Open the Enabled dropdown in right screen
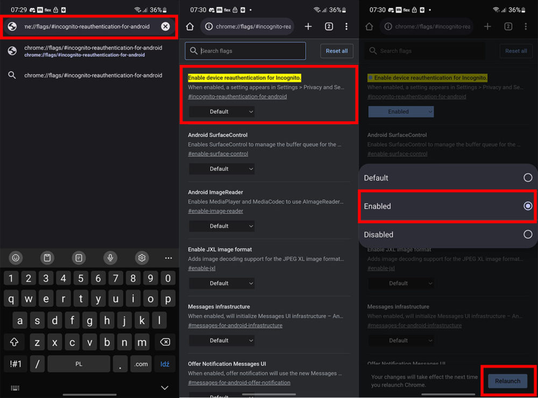Screen dimensions: 538x398 pyautogui.click(x=401, y=112)
